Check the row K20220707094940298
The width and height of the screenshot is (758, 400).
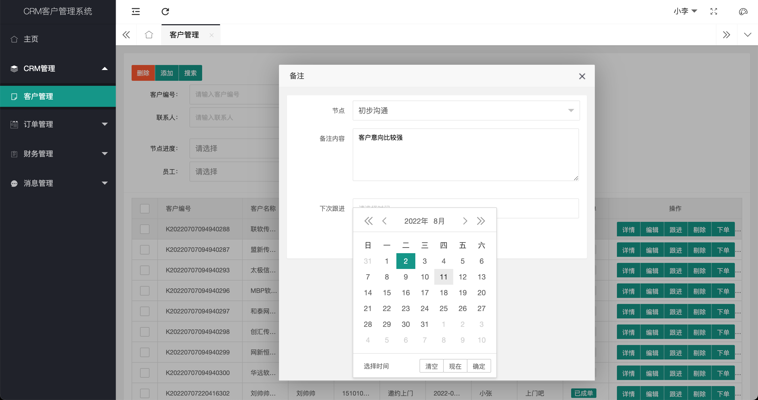point(144,332)
